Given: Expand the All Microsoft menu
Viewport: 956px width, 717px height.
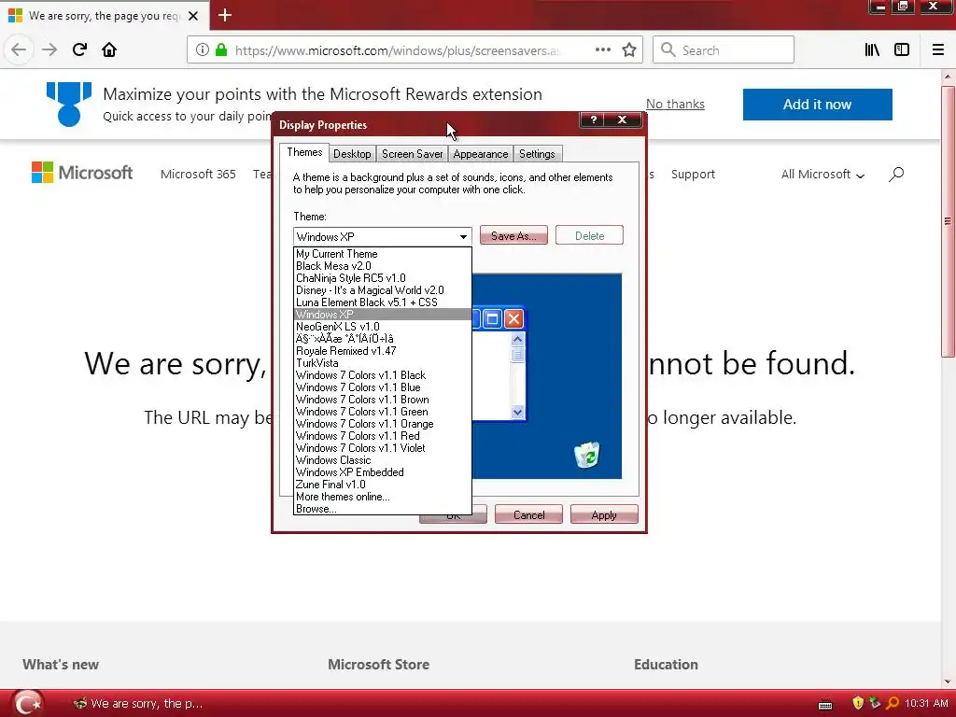Looking at the screenshot, I should click(x=822, y=175).
